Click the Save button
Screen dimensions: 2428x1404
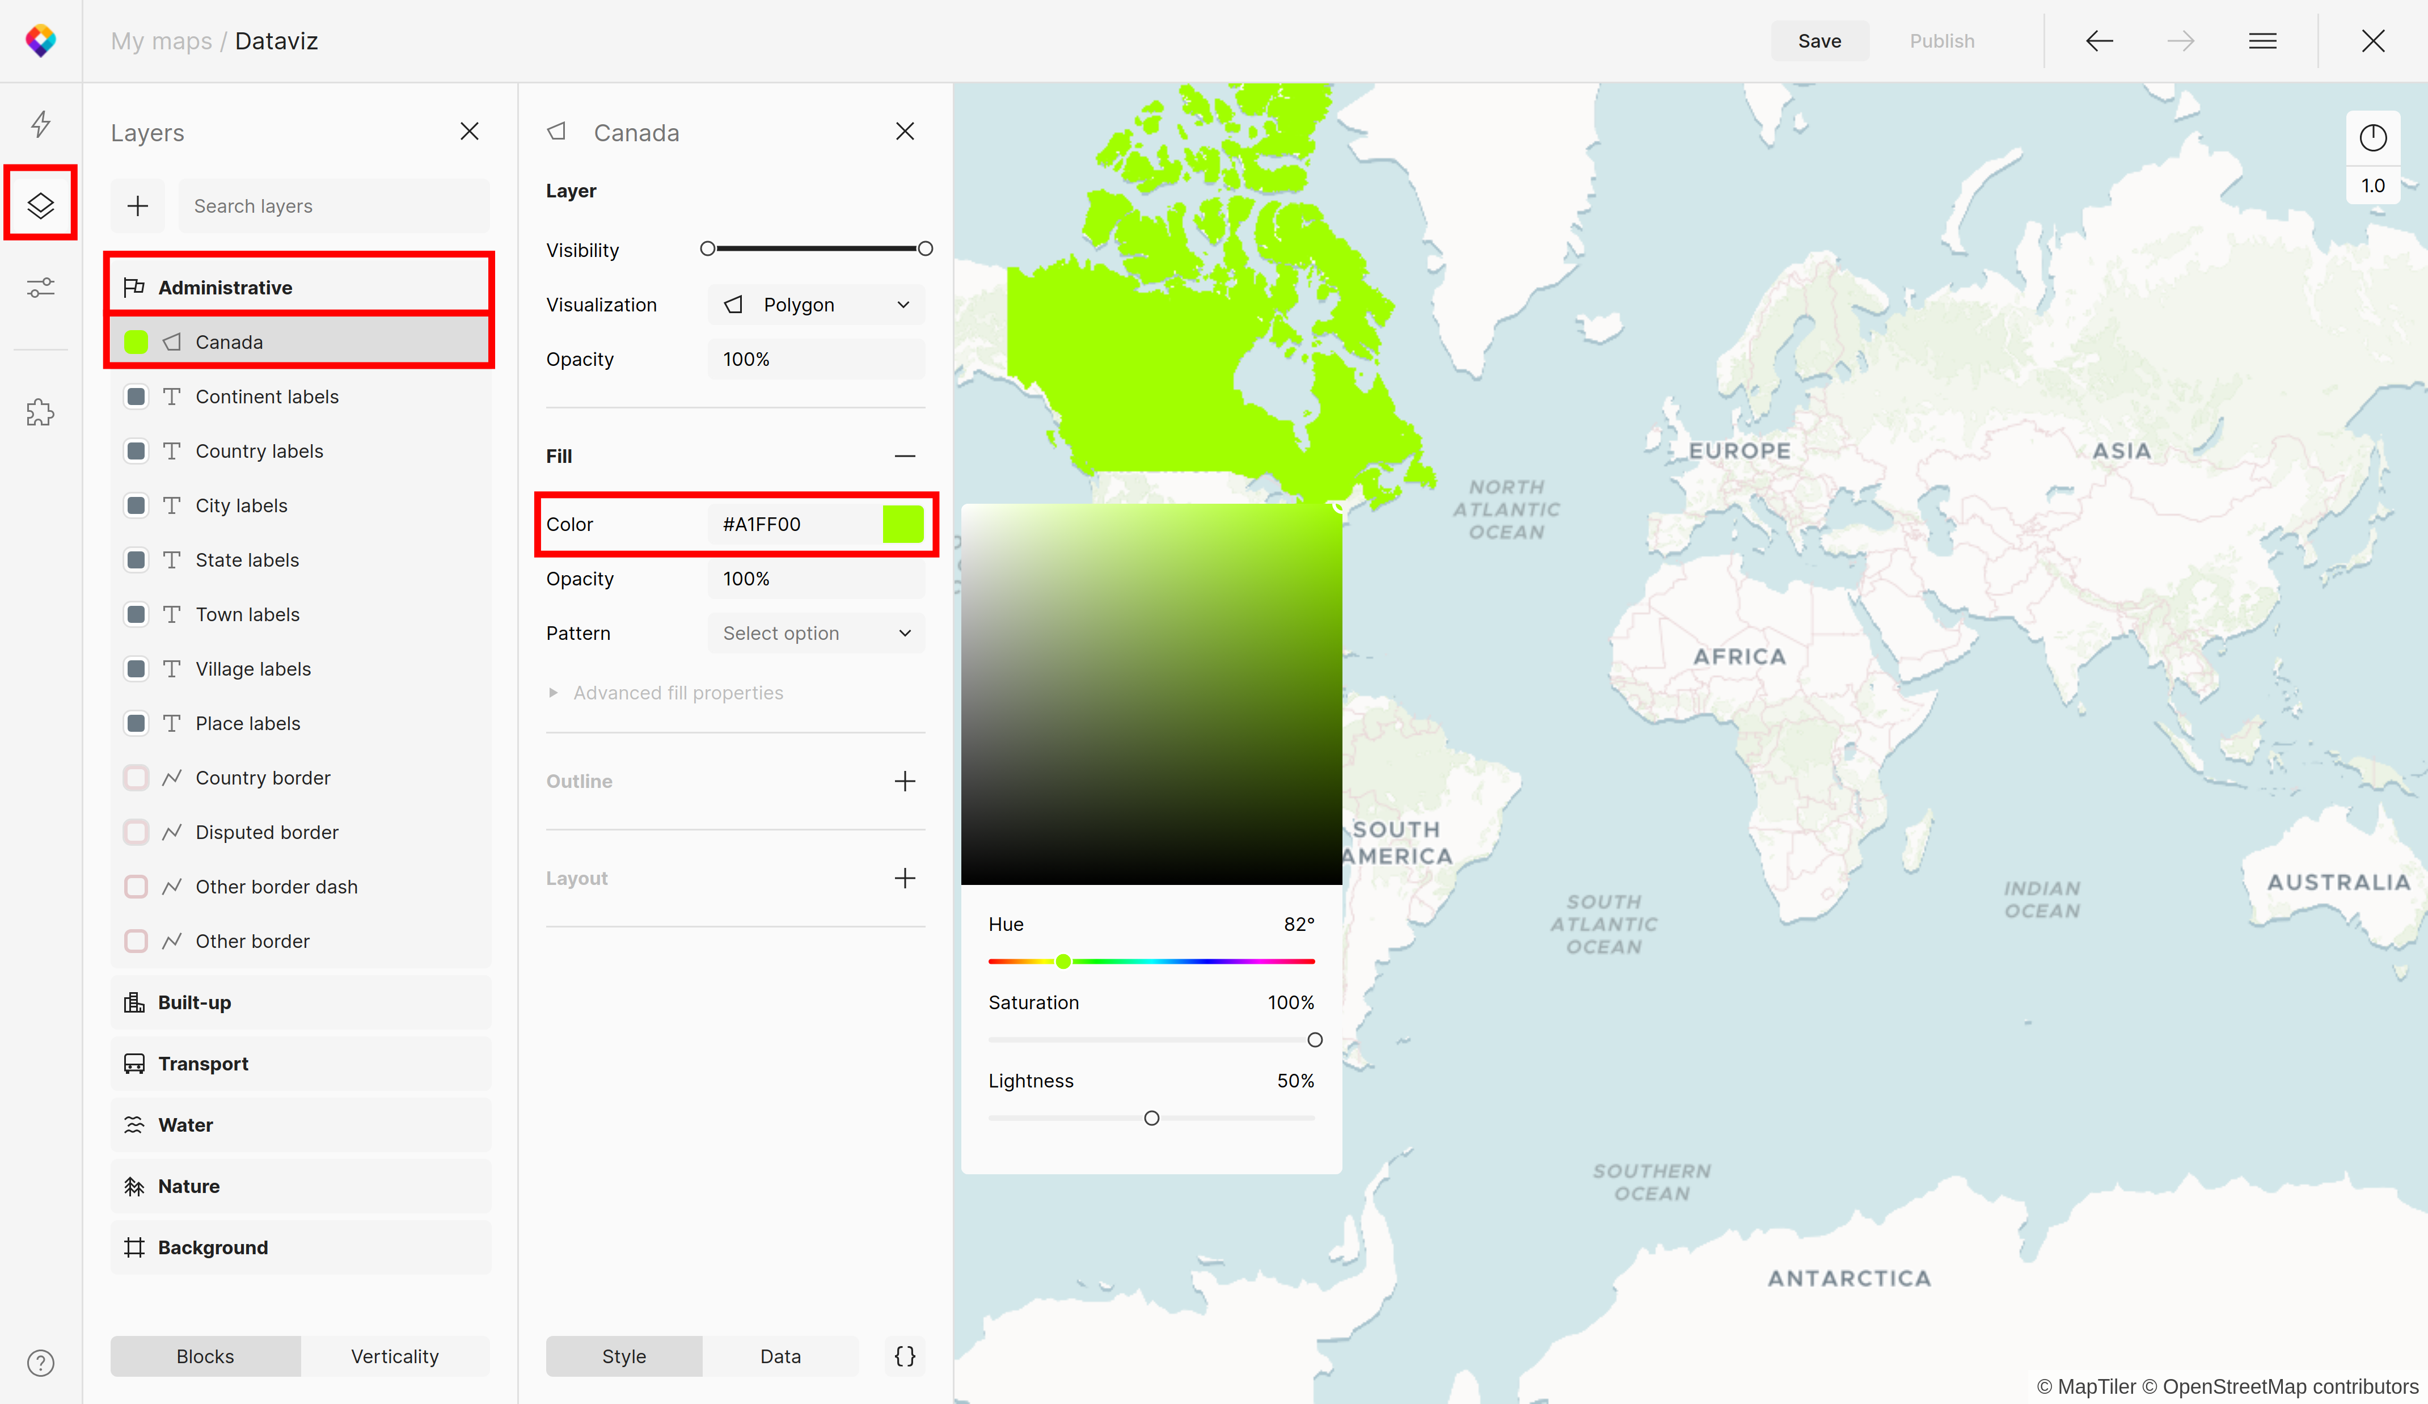pyautogui.click(x=1818, y=41)
